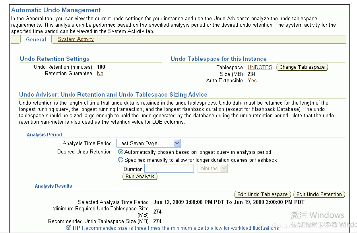Click the TIP checkmark icon
This screenshot has width=357, height=233.
68,227
